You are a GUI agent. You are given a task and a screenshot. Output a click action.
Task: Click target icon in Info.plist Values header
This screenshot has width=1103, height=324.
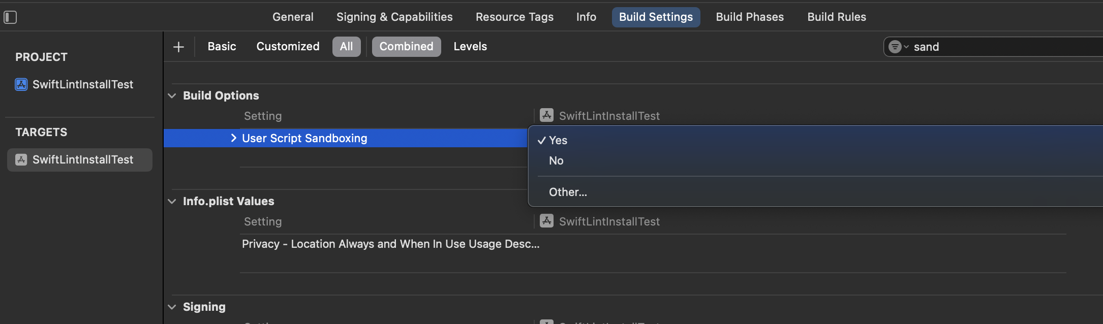tap(546, 221)
